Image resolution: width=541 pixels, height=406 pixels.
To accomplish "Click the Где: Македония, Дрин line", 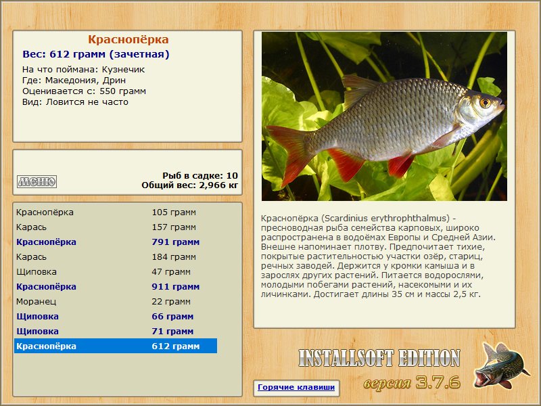I will click(74, 81).
